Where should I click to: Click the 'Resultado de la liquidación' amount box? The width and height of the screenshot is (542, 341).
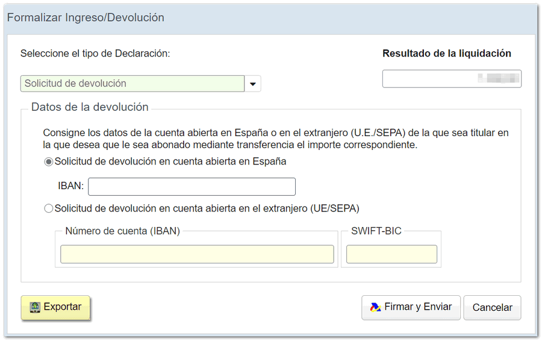[452, 79]
